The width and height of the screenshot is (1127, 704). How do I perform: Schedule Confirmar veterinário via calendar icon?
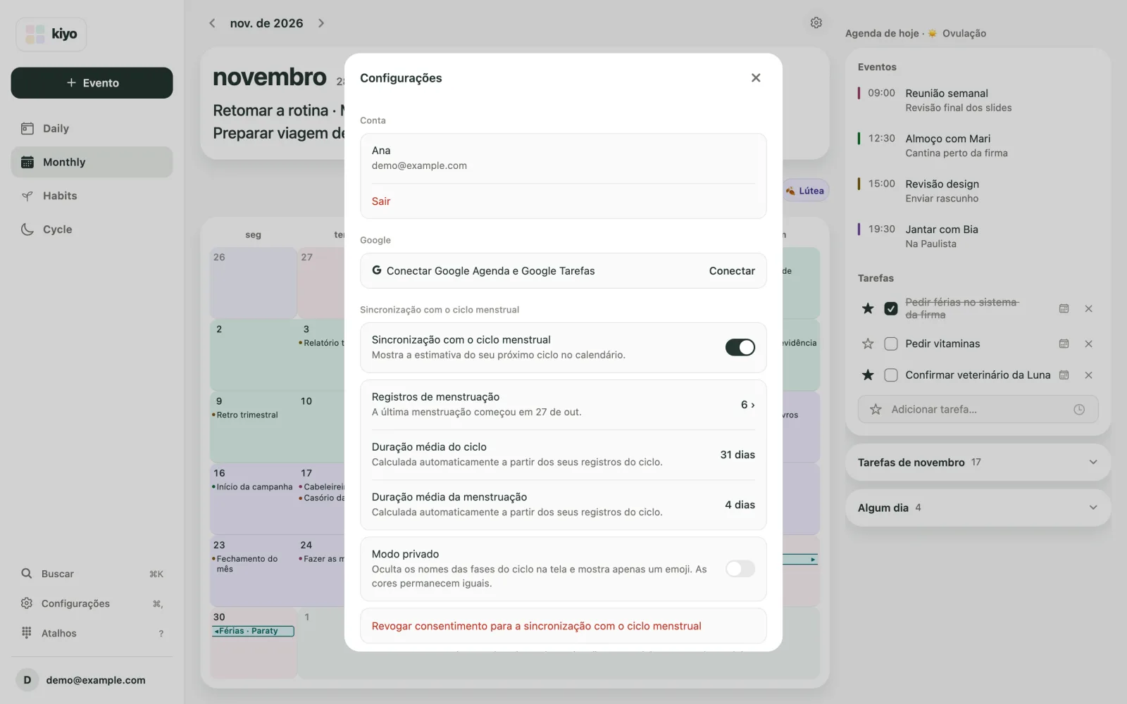click(1064, 375)
